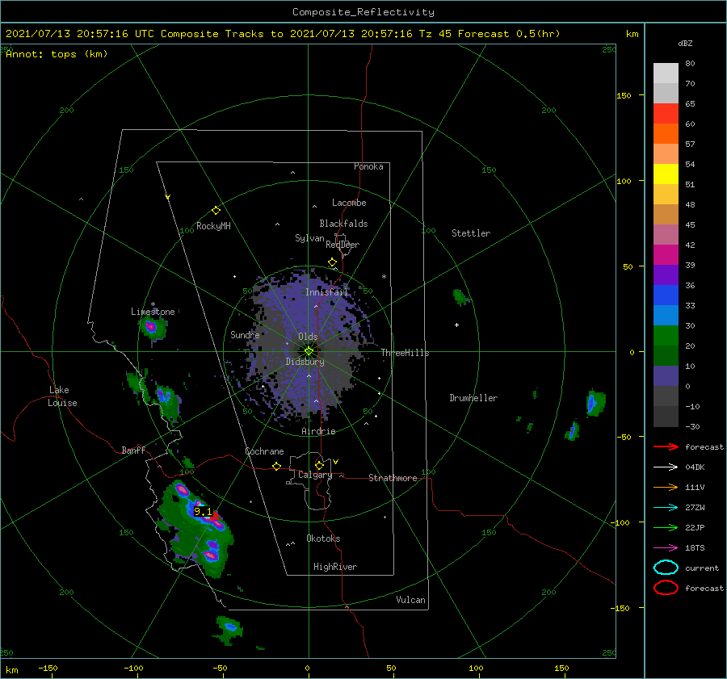Click the Lacombe city label
The height and width of the screenshot is (679, 727).
tap(349, 203)
